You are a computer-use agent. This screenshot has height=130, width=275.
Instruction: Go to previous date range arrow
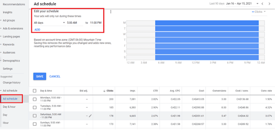coord(262,4)
